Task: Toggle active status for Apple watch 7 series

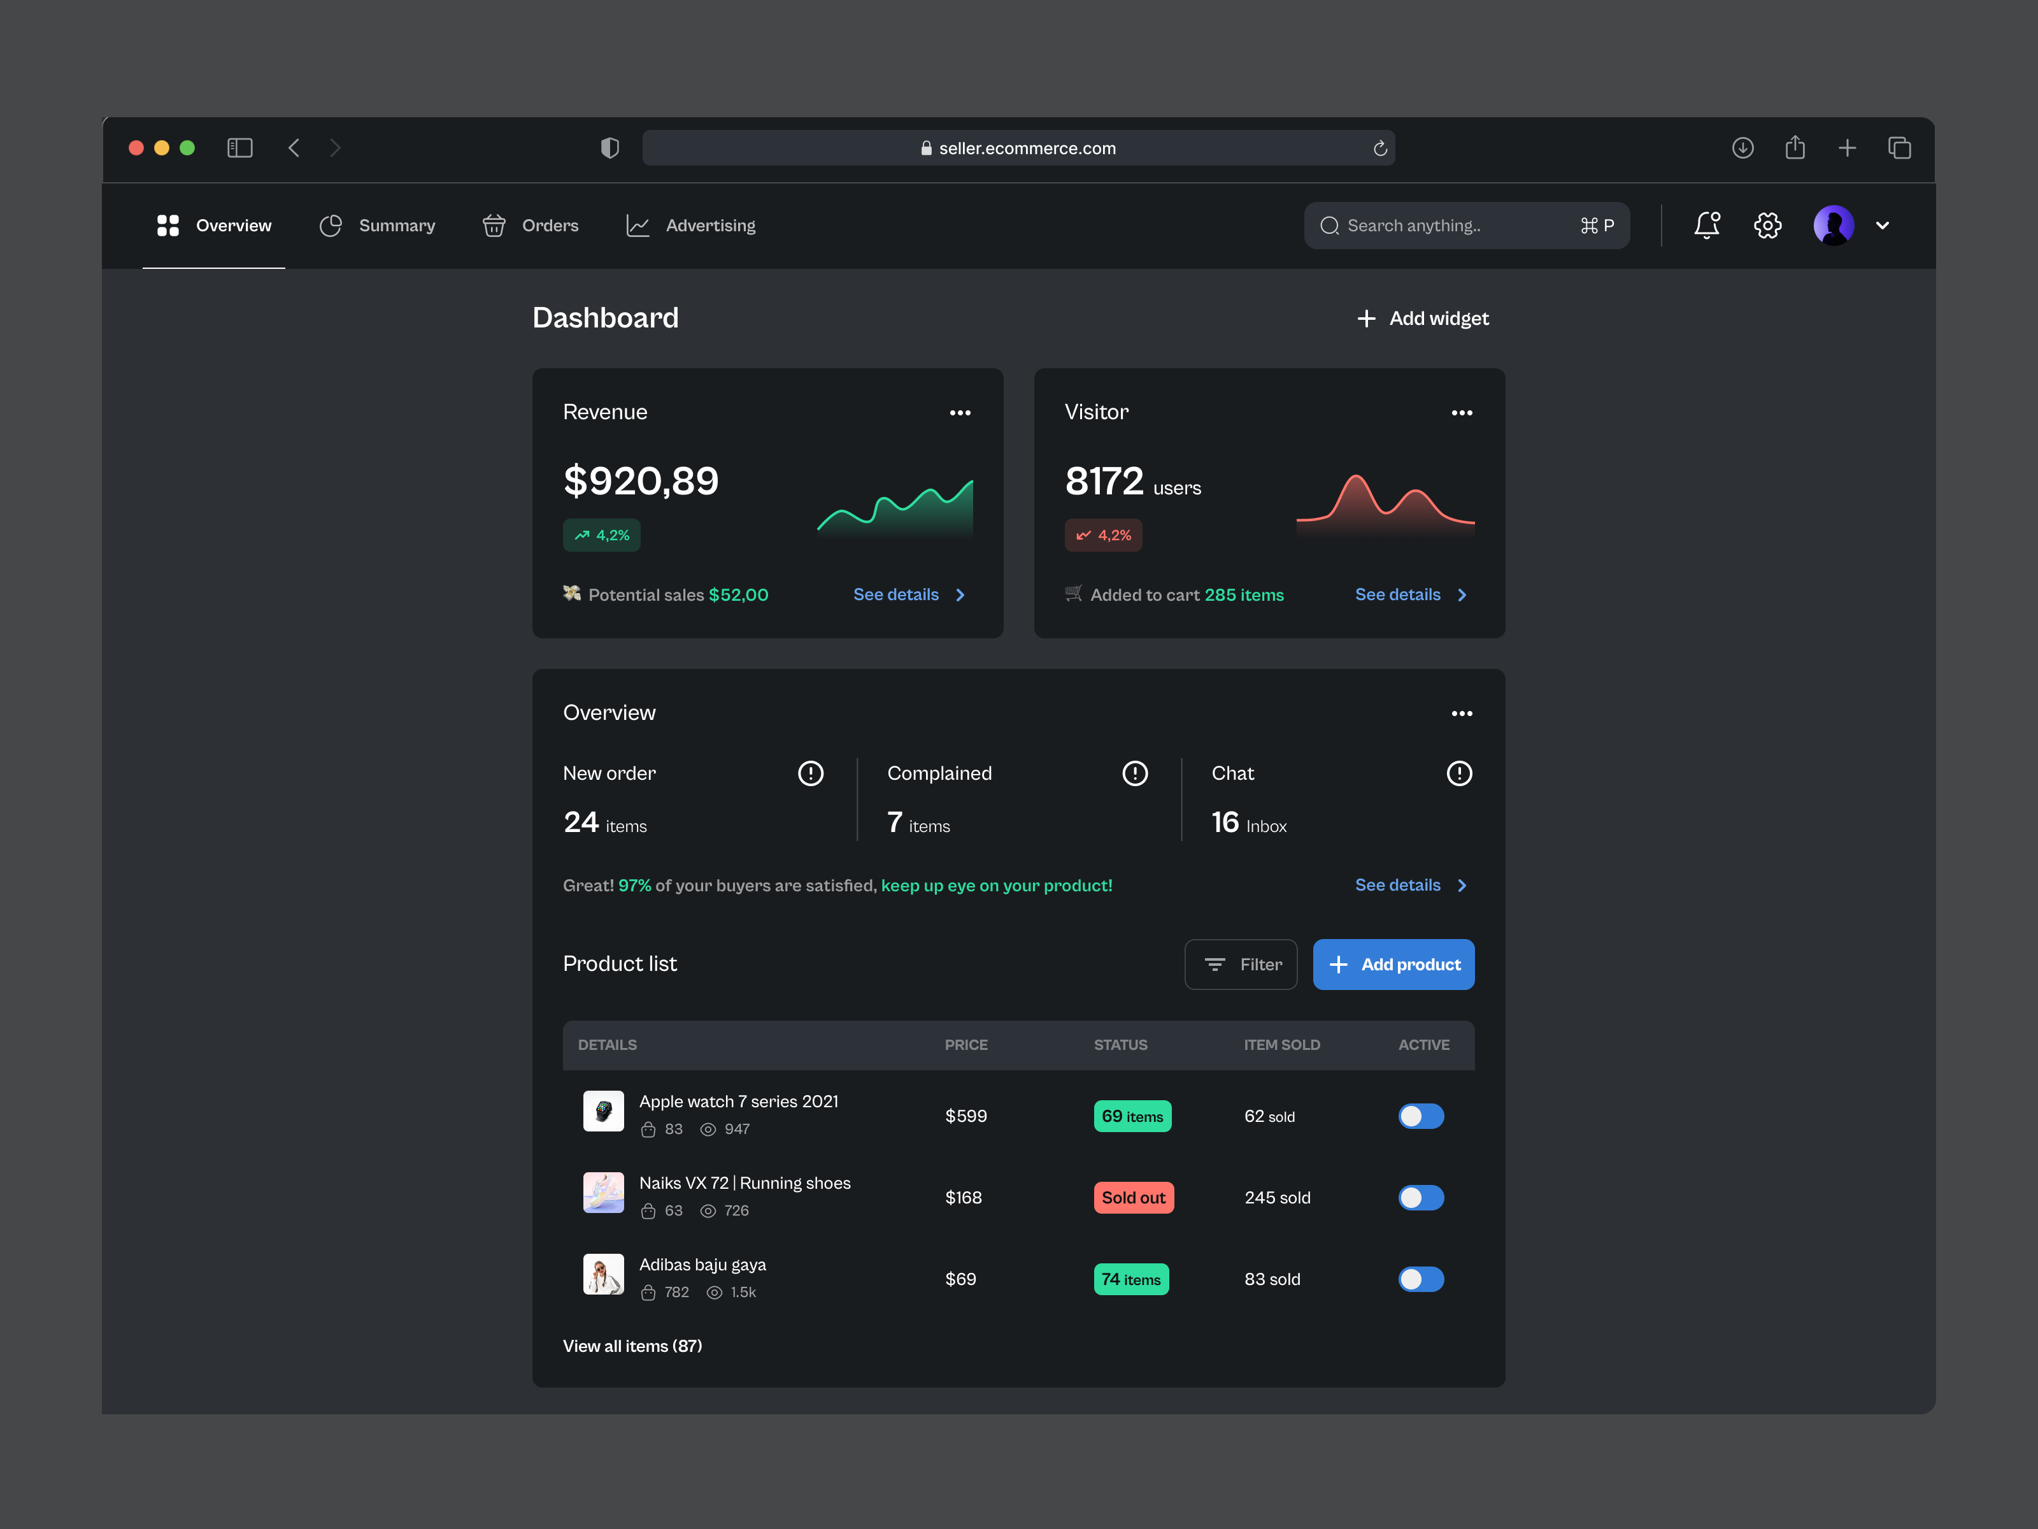Action: (x=1421, y=1116)
